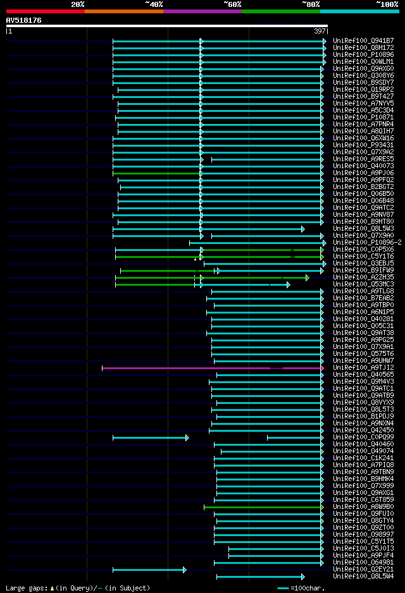
Task: Open hit UniRef100_B2BGT2
Action: [x=363, y=186]
